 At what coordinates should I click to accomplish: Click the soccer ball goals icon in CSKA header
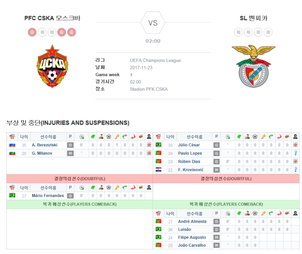pyautogui.click(x=109, y=137)
